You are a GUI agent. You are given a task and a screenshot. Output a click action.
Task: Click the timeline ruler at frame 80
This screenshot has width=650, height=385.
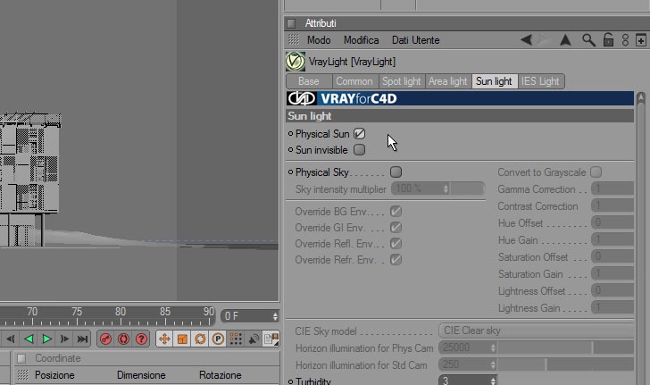click(x=121, y=316)
